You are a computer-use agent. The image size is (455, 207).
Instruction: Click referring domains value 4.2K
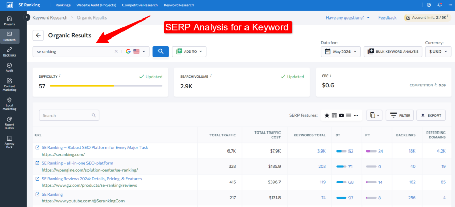point(441,151)
